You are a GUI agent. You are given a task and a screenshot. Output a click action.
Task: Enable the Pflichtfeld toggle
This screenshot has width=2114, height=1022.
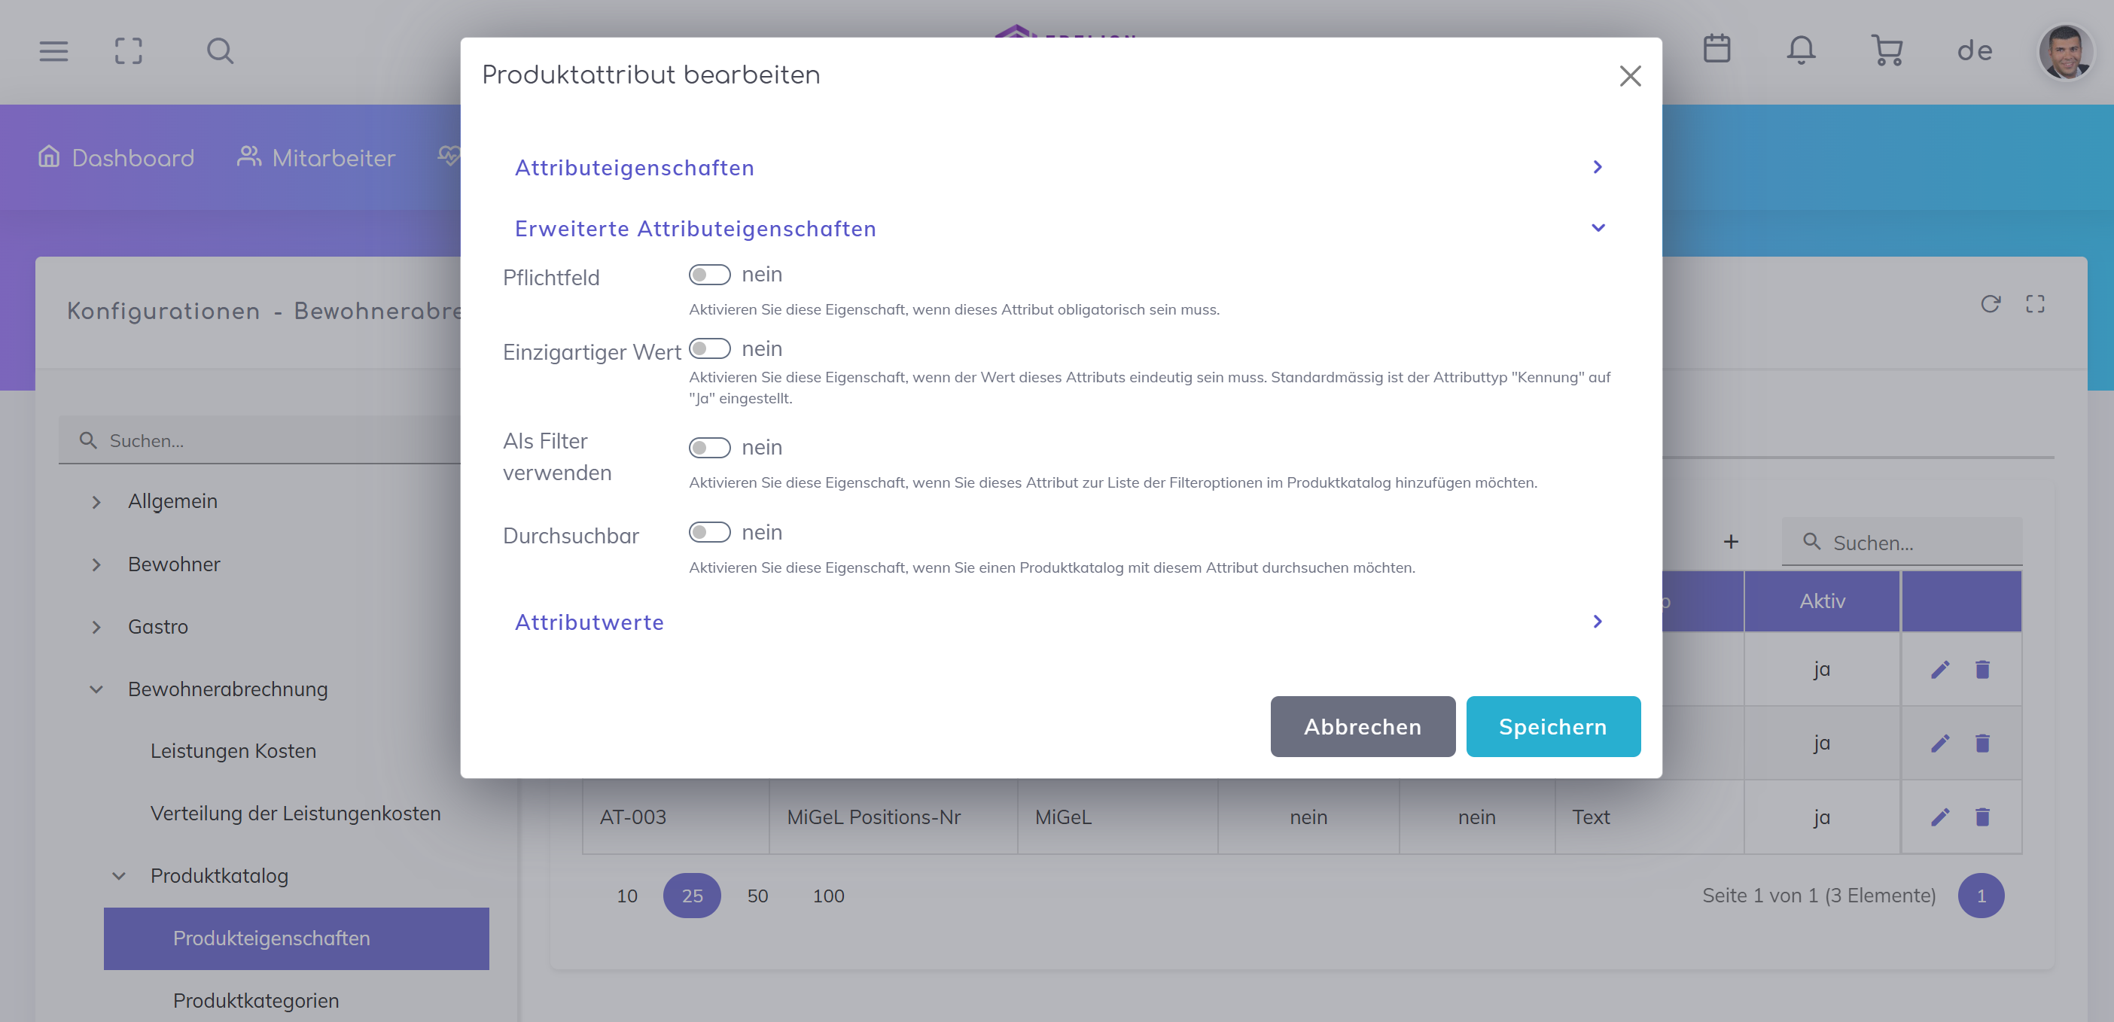click(x=709, y=275)
